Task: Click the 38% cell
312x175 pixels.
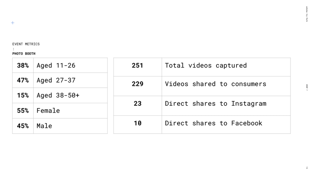Action: click(x=23, y=65)
